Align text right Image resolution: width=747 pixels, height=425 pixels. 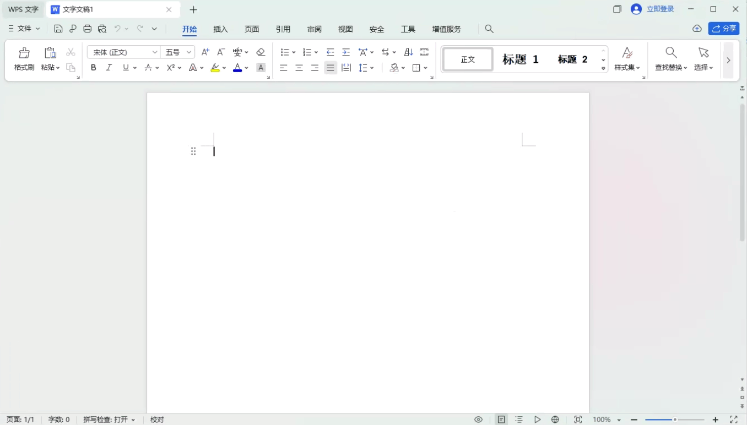point(315,68)
